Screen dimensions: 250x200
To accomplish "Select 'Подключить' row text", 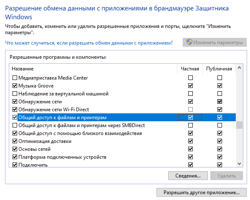I will (x=33, y=165).
